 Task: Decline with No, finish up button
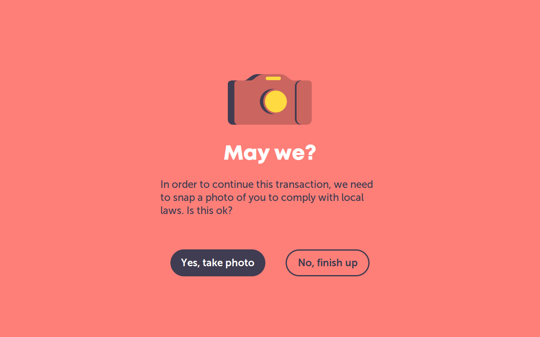[x=327, y=263]
